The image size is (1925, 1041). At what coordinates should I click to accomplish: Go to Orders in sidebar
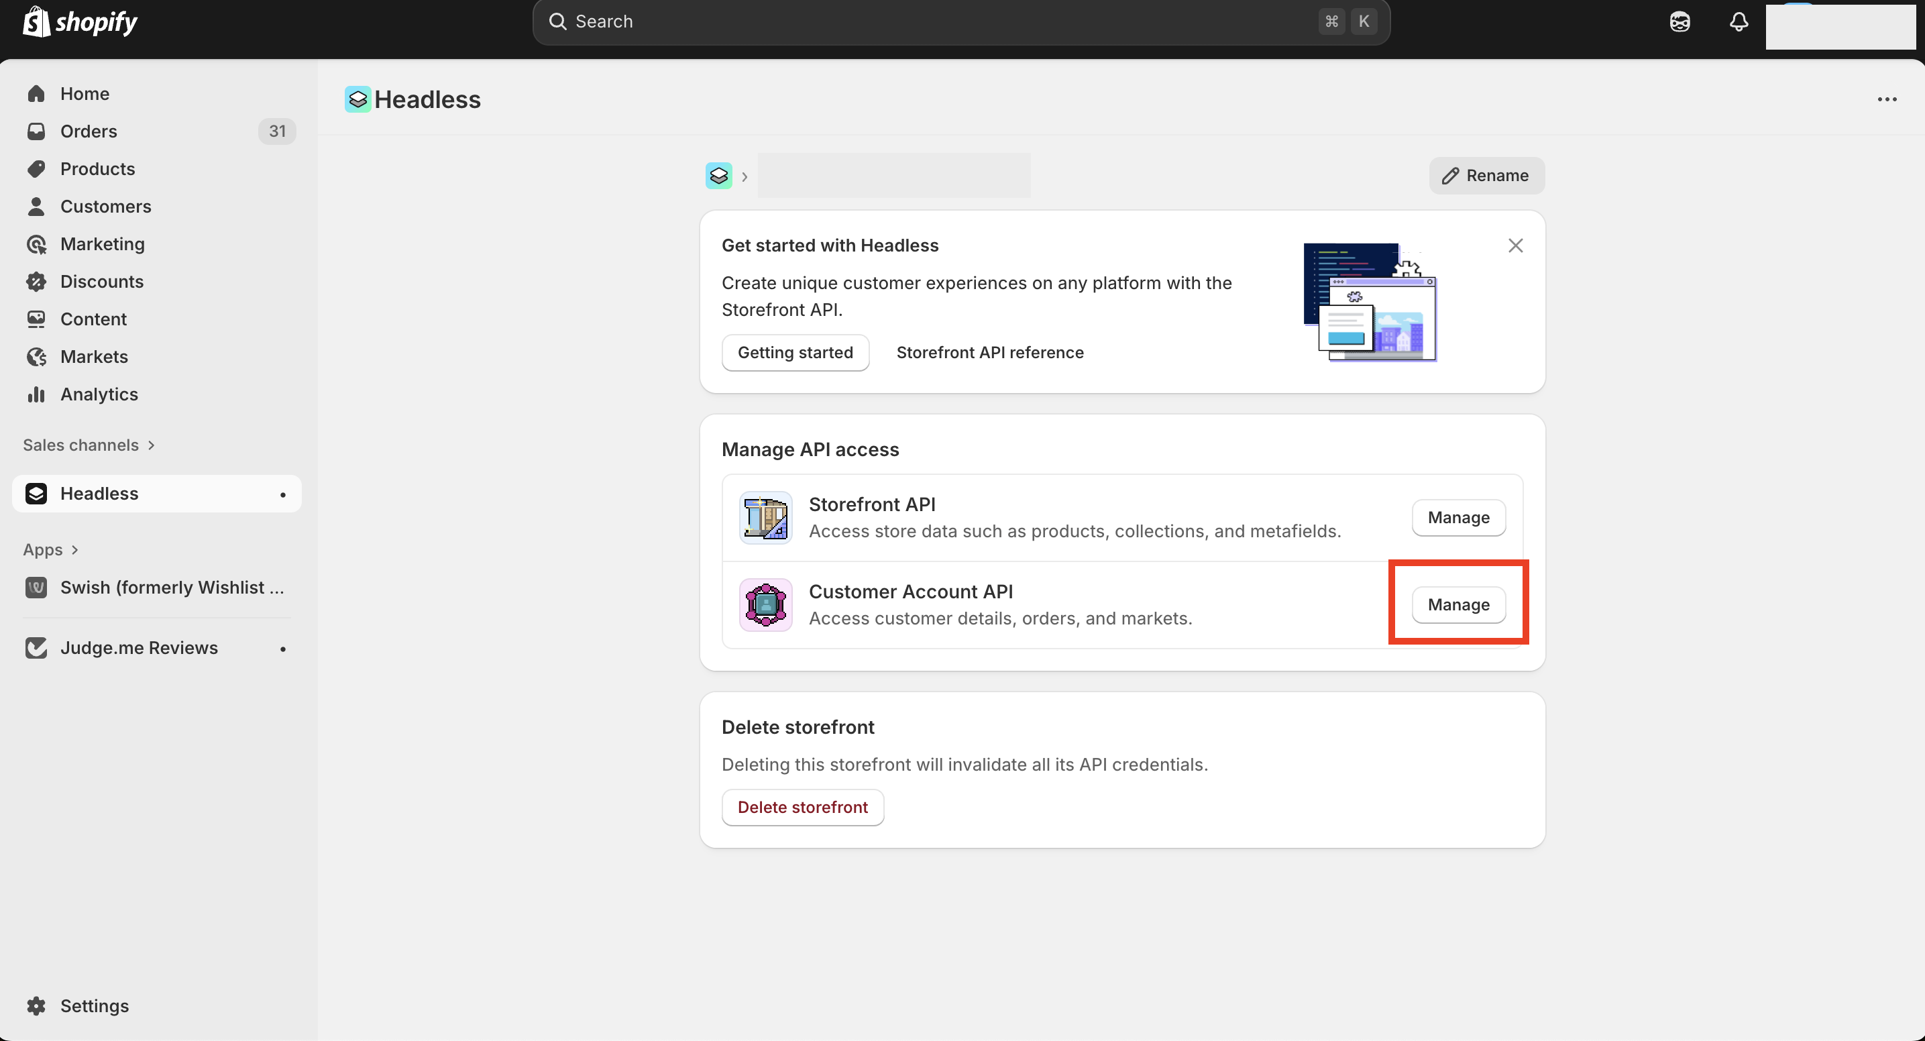(88, 131)
